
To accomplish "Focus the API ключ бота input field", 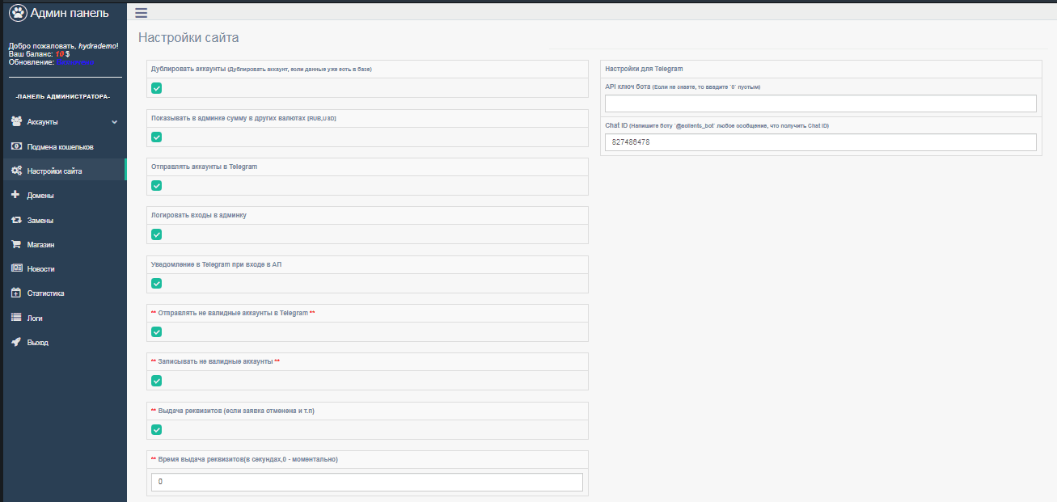I will (820, 103).
